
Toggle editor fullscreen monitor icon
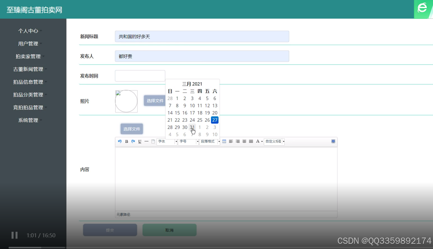333,141
